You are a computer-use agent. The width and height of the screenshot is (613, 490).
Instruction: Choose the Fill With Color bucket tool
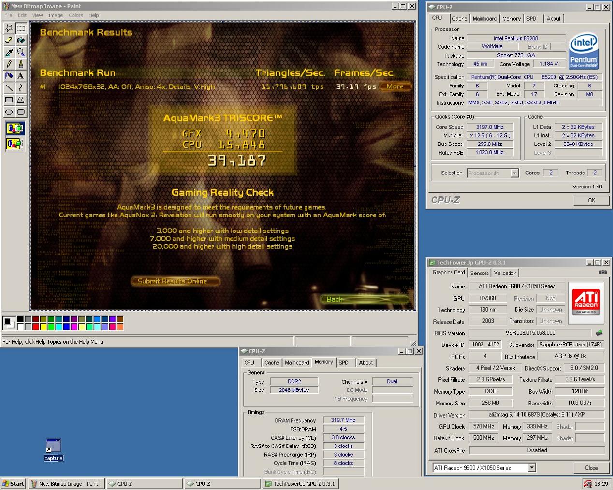[x=21, y=40]
